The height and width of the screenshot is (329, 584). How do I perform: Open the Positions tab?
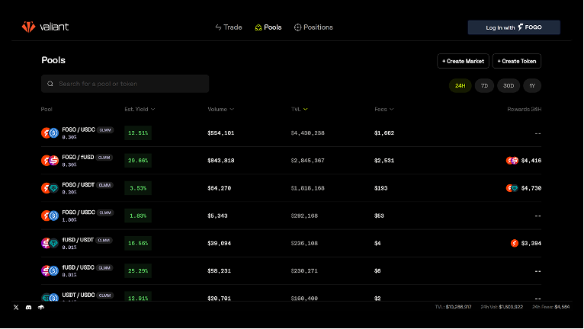click(313, 27)
